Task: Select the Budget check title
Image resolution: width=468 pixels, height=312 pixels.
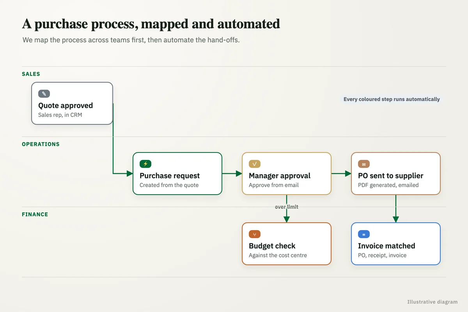Action: click(272, 246)
